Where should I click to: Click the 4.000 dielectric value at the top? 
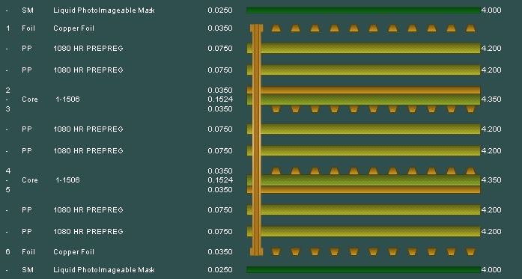pyautogui.click(x=491, y=10)
